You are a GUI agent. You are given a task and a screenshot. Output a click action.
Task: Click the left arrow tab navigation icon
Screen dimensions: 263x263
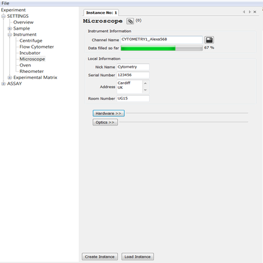(244, 12)
